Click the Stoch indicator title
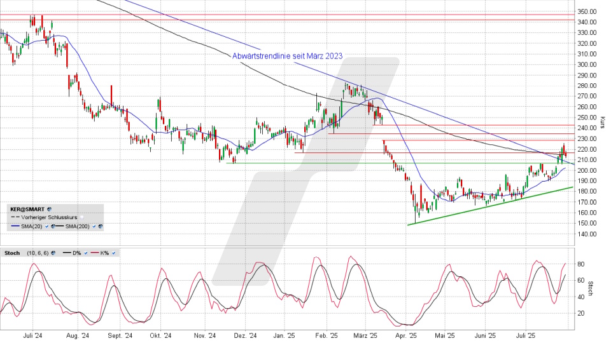The width and height of the screenshot is (611, 343). coord(12,253)
